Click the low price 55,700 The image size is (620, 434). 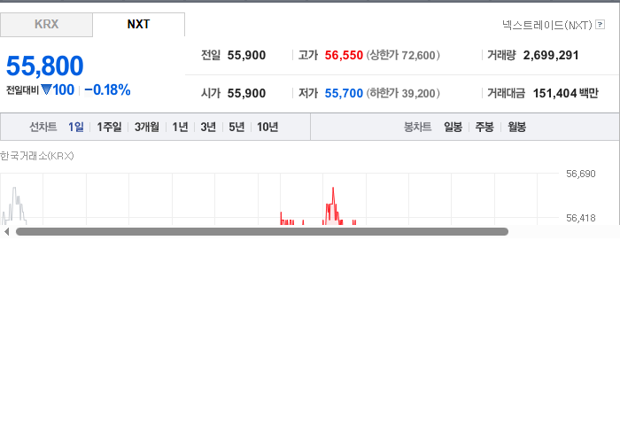(344, 93)
